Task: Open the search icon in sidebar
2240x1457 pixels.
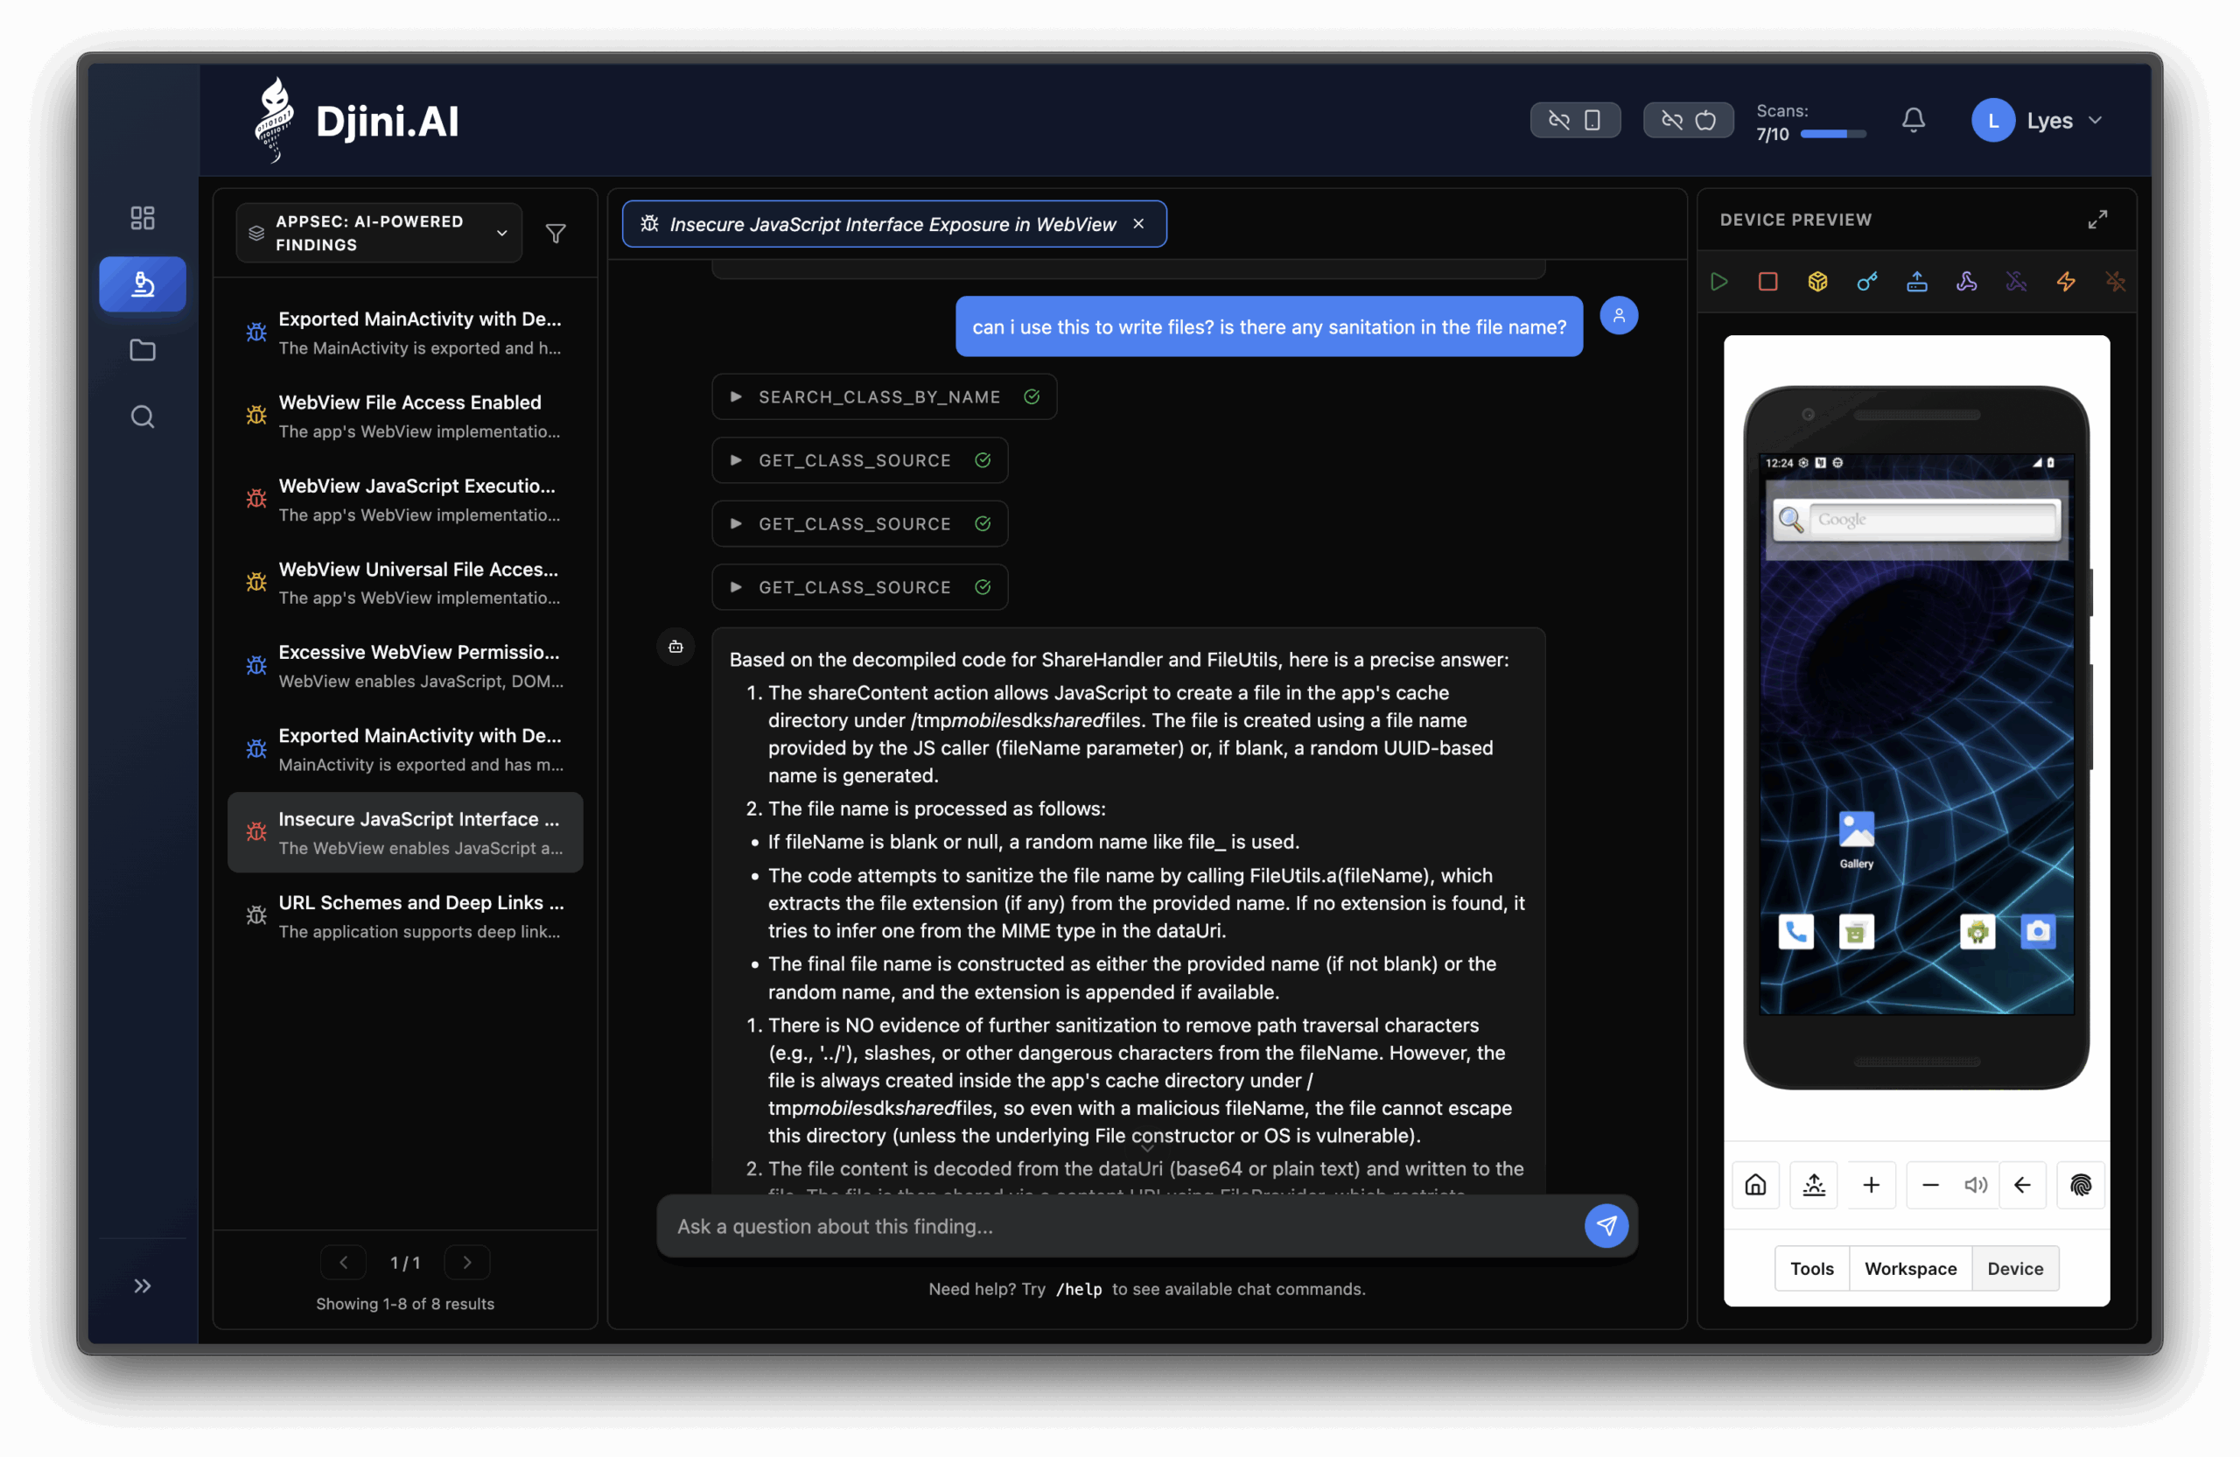Action: pyautogui.click(x=142, y=416)
